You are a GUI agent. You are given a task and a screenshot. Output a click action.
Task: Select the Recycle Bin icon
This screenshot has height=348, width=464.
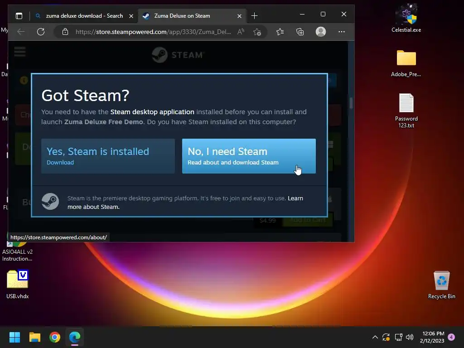pos(441,285)
